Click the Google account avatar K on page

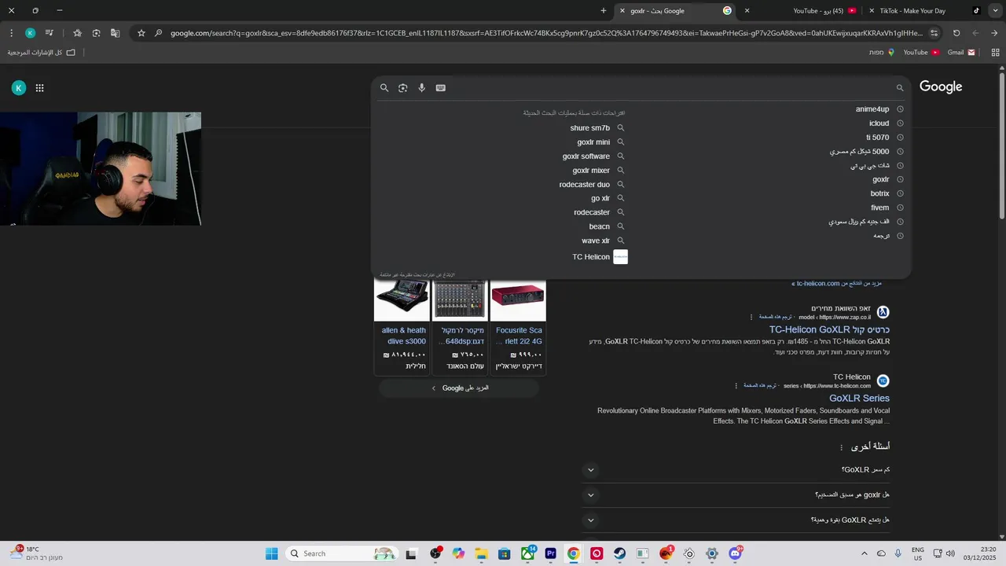(x=18, y=88)
